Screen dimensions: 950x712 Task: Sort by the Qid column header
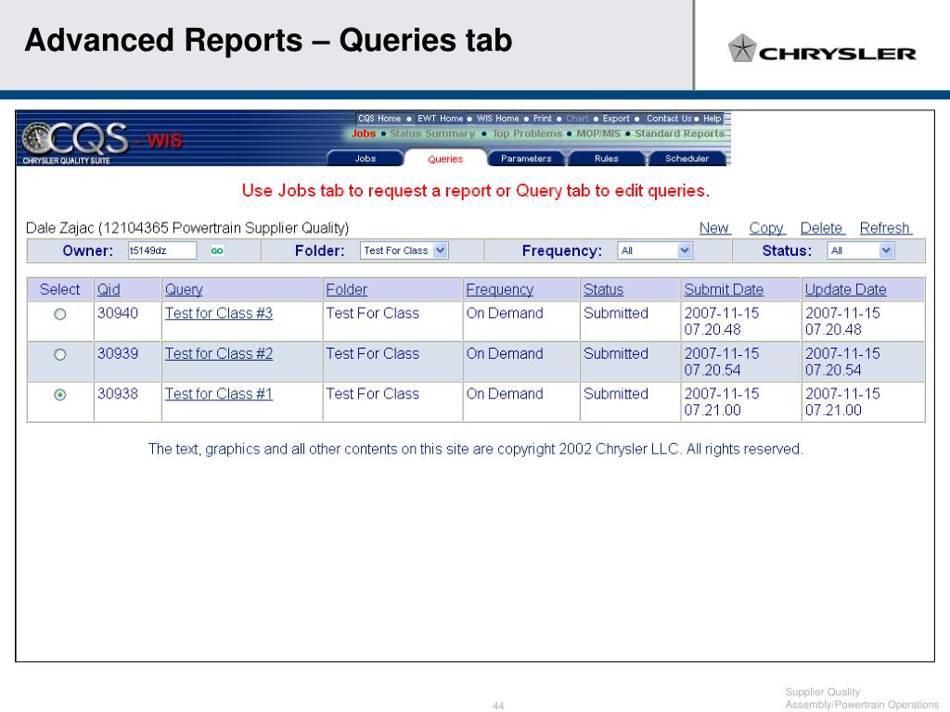point(109,289)
